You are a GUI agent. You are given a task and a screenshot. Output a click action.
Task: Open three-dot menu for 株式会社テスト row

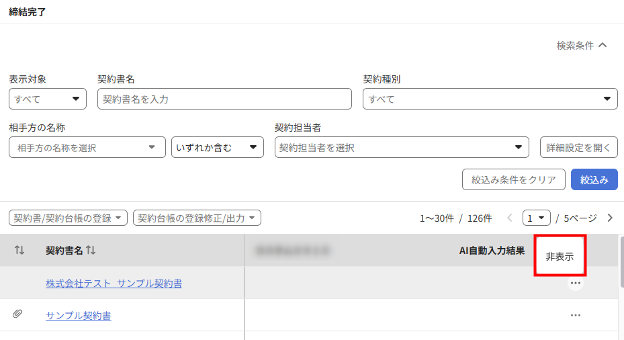click(x=575, y=284)
